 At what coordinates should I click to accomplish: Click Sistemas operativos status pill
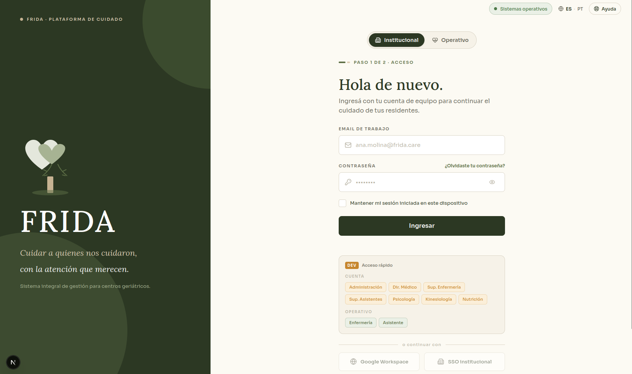tap(520, 9)
